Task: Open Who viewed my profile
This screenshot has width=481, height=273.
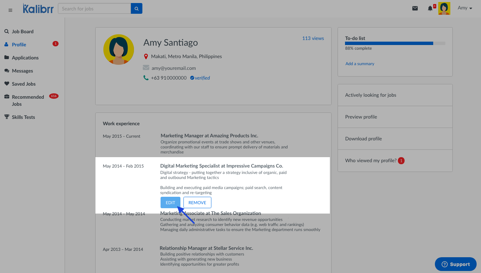Action: click(x=371, y=161)
